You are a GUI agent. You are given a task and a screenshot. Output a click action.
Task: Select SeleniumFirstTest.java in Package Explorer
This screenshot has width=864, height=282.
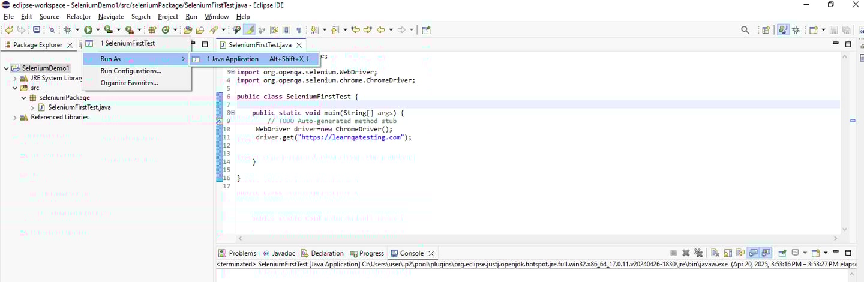pyautogui.click(x=79, y=107)
